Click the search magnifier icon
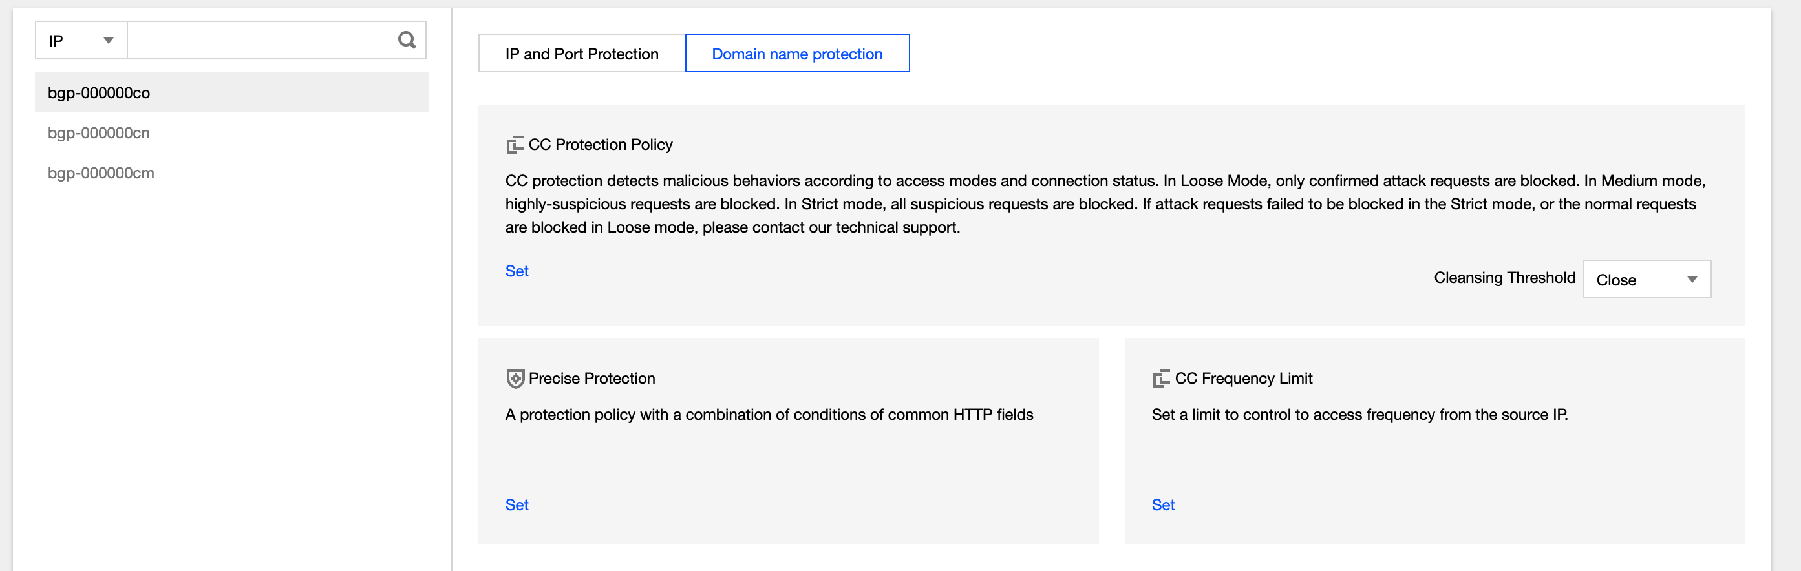1801x571 pixels. [407, 41]
